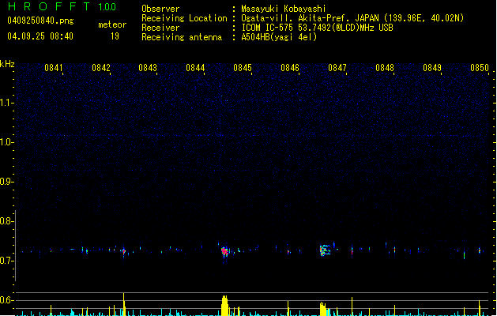
Task: Click the Receiving Location label
Action: [x=184, y=18]
